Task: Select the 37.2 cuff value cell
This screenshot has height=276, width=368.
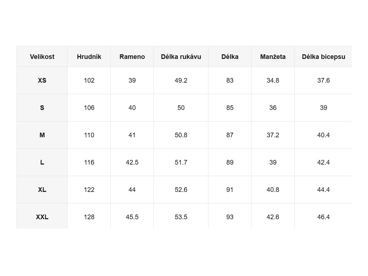Action: point(273,135)
